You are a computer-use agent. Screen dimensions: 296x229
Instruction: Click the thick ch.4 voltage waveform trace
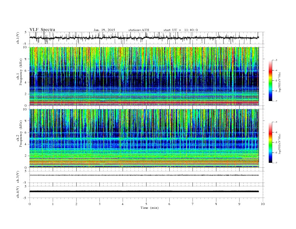point(144,192)
